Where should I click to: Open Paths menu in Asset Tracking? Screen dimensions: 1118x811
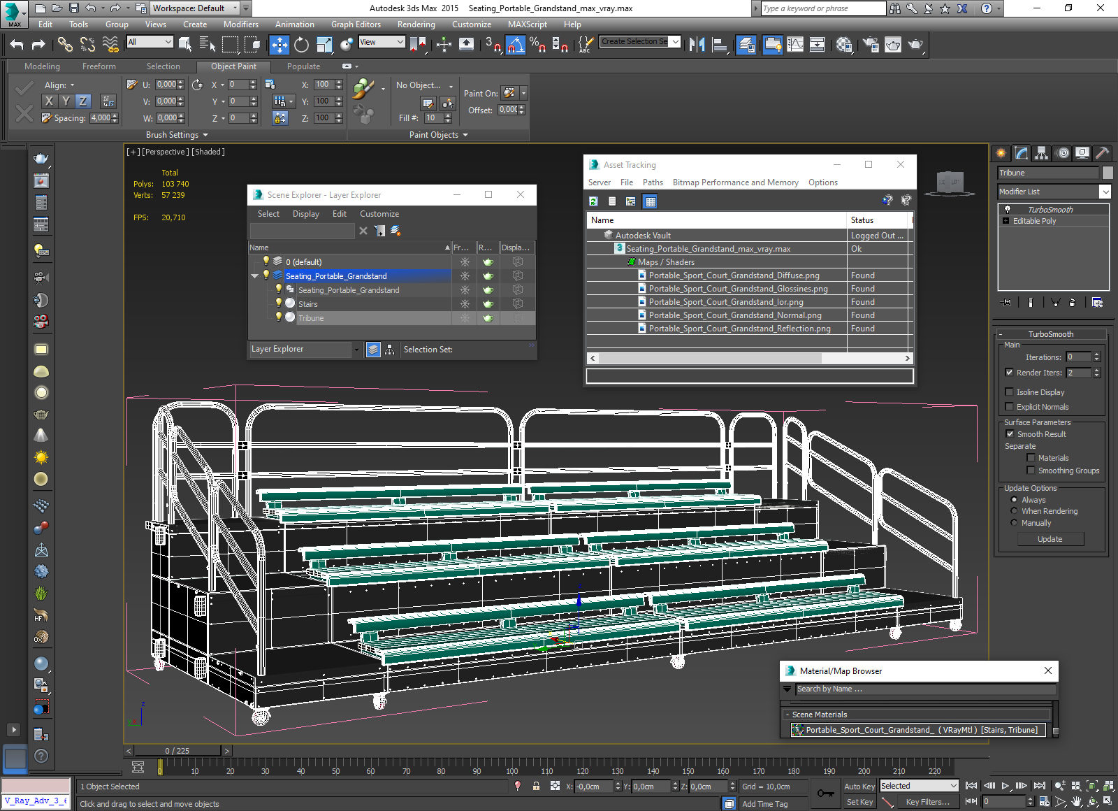tap(653, 182)
